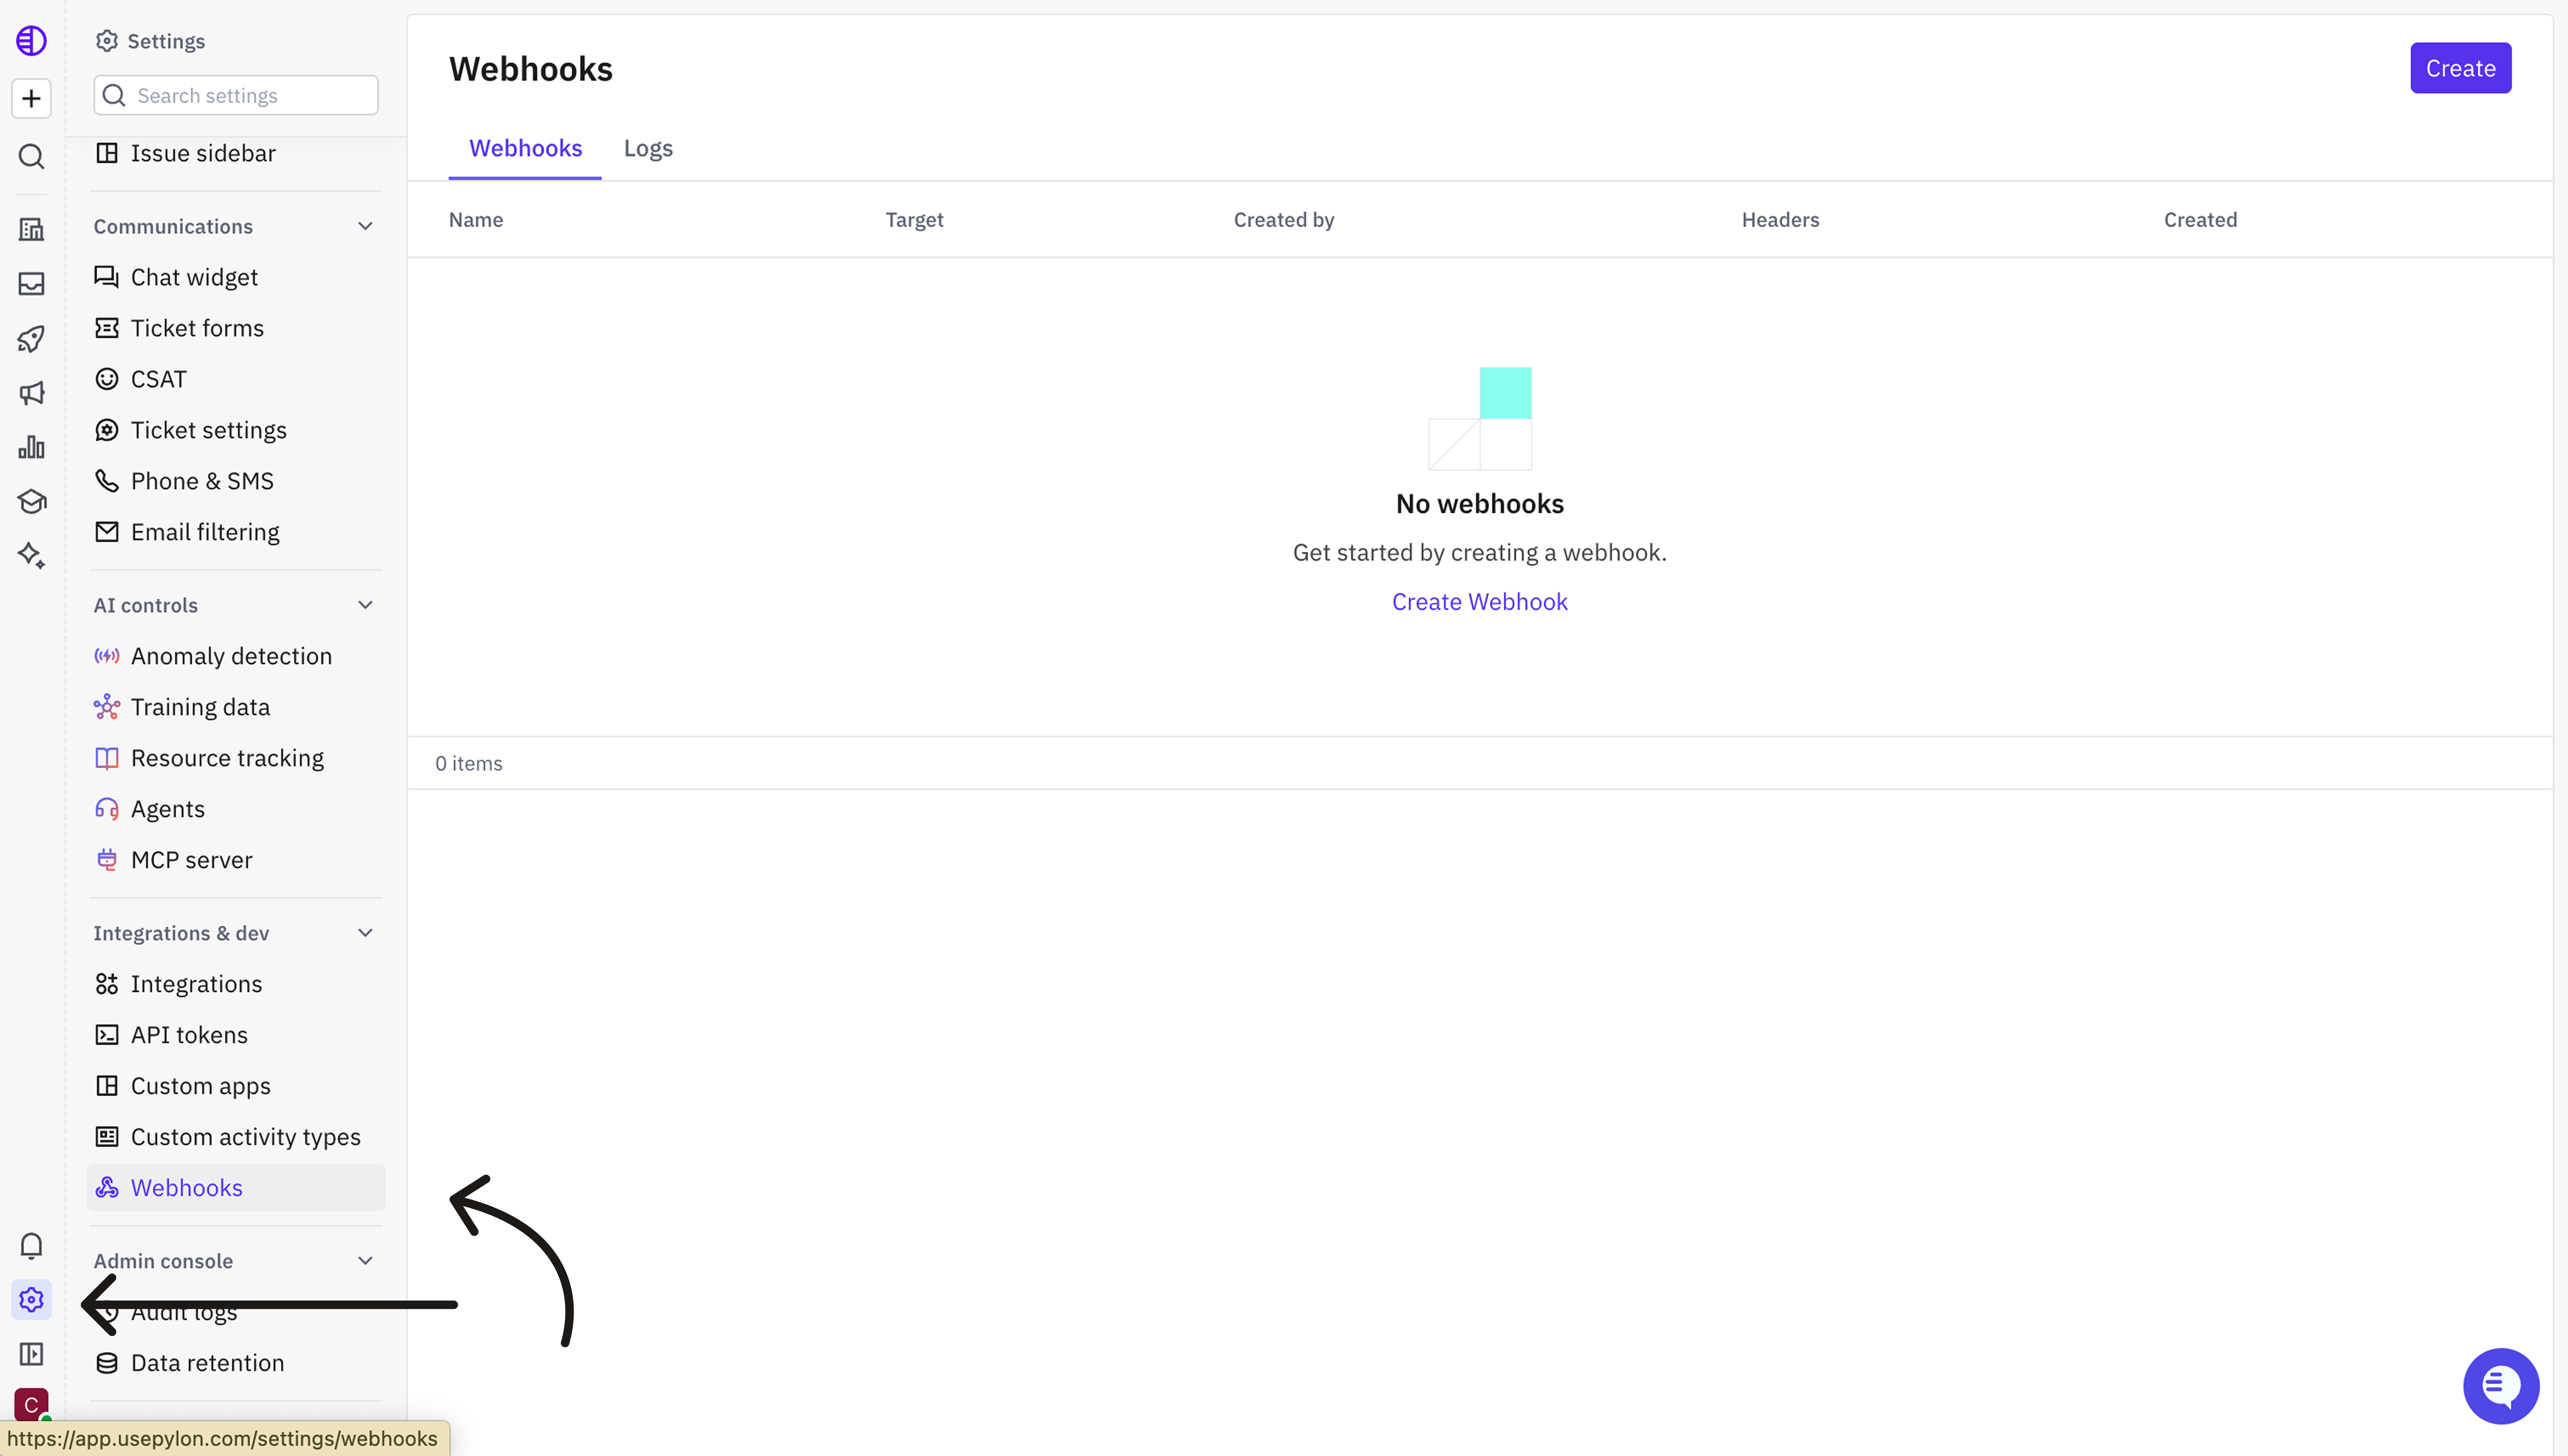2568x1456 pixels.
Task: Open Integrations settings
Action: 236,984
